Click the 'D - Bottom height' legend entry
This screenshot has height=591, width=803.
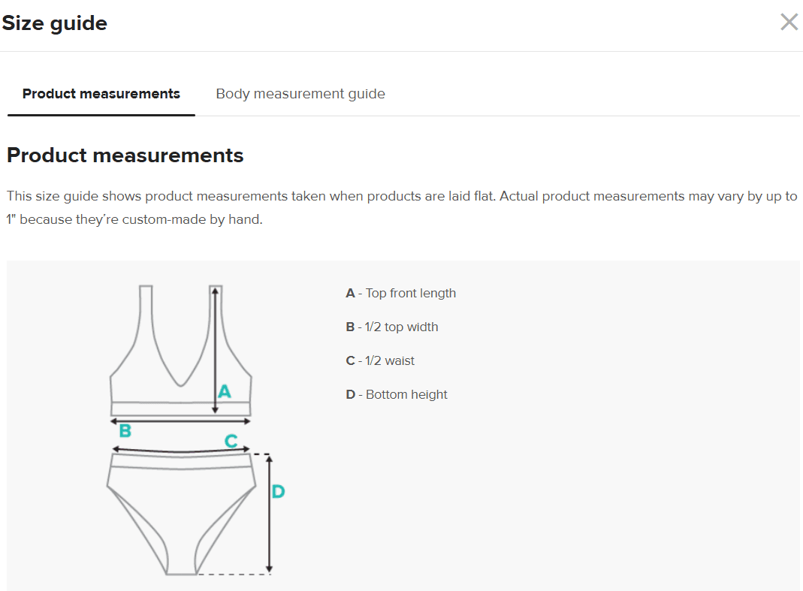coord(397,394)
